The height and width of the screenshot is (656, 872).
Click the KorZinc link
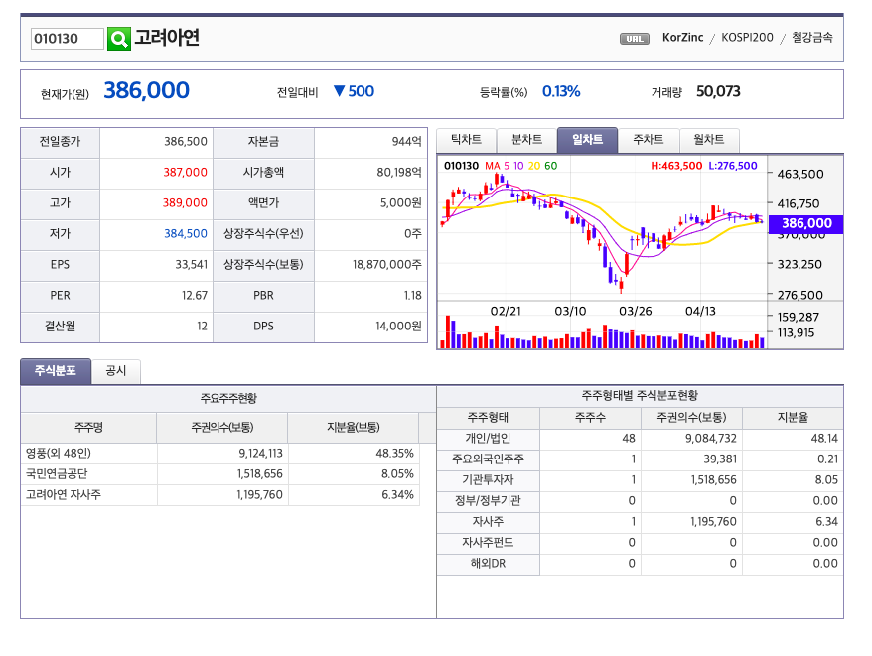click(682, 38)
